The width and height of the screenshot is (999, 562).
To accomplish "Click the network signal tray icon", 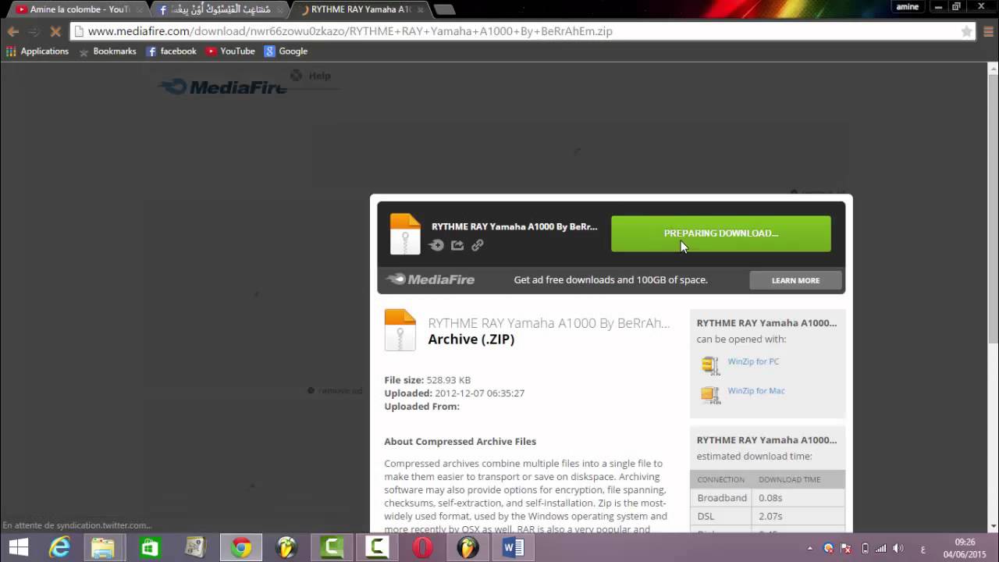I will point(881,549).
